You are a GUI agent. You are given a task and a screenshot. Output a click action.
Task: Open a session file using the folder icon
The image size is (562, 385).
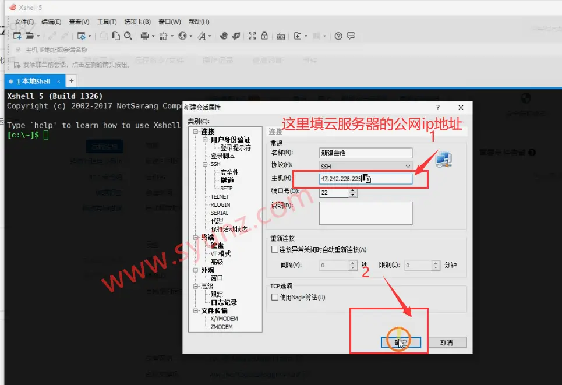pyautogui.click(x=31, y=36)
